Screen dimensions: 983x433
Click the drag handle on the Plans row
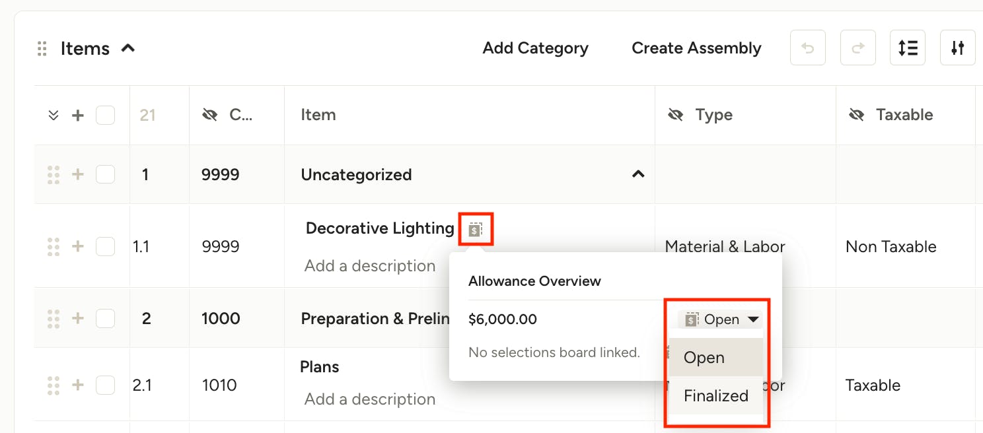[x=54, y=385]
